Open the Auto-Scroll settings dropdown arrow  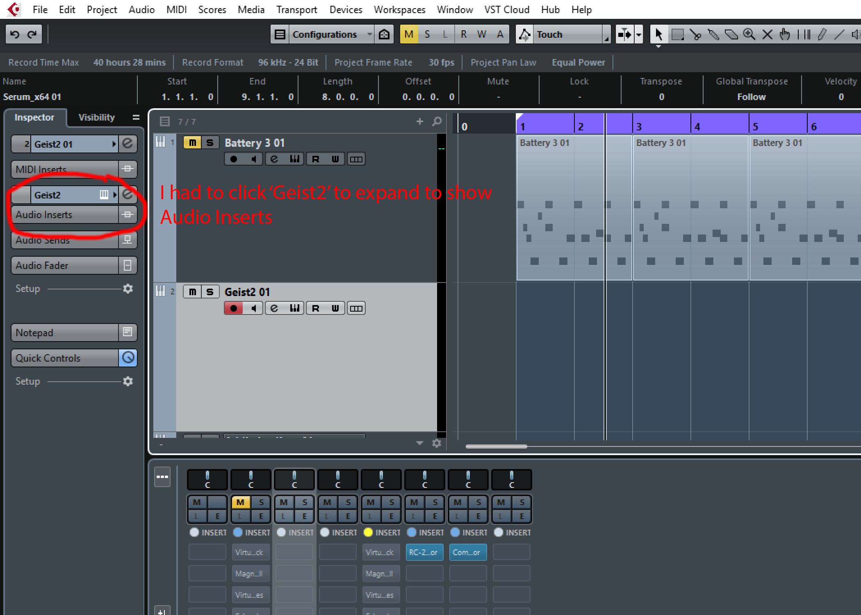pyautogui.click(x=638, y=34)
